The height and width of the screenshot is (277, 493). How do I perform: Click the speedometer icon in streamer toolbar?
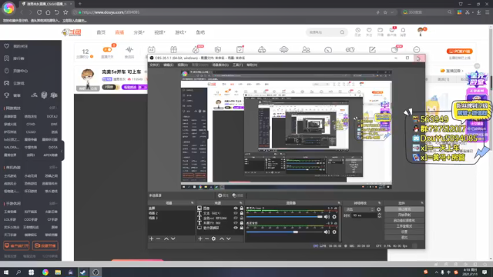click(328, 50)
